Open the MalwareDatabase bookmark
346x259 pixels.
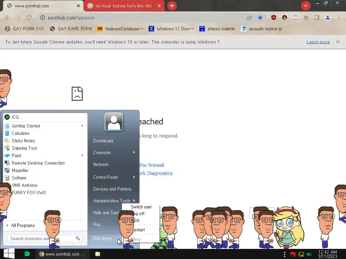point(120,29)
